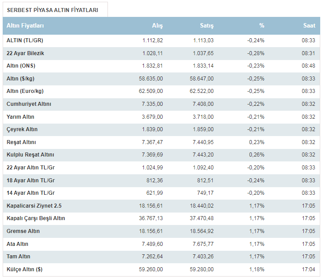The image size is (322, 277).
Task: Click the Alış column header
Action: pyautogui.click(x=157, y=26)
